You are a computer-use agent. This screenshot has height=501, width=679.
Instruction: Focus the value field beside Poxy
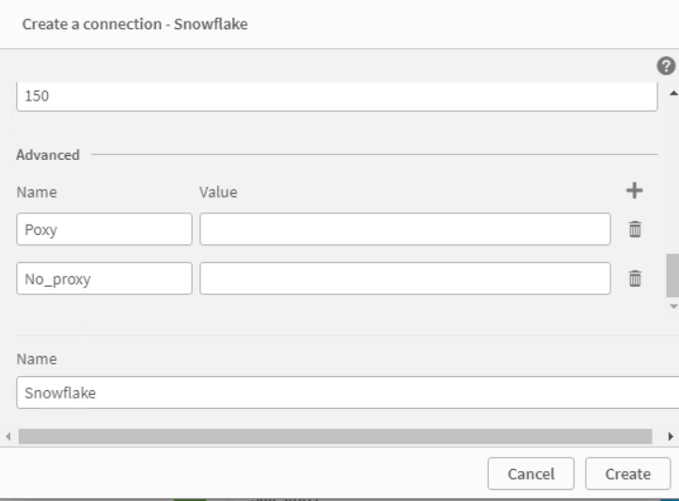coord(404,228)
